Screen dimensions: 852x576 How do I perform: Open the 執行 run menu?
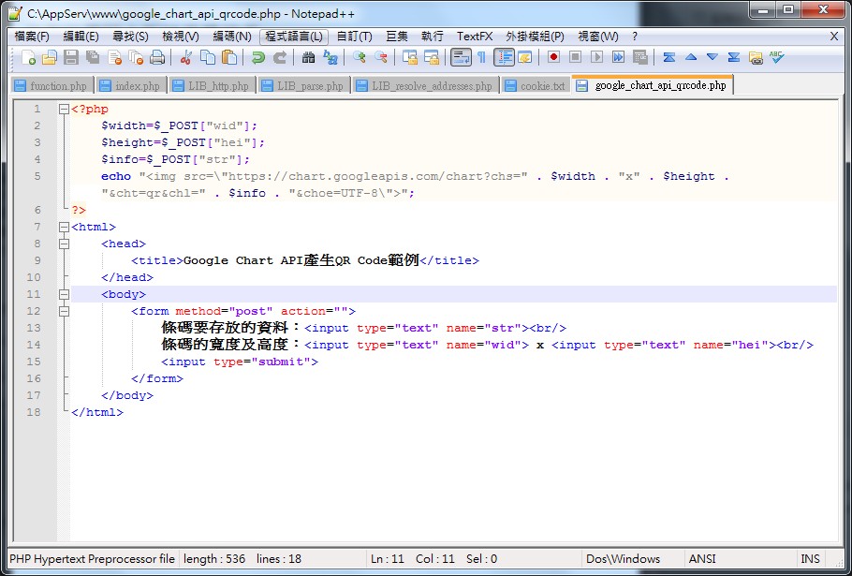click(x=433, y=37)
